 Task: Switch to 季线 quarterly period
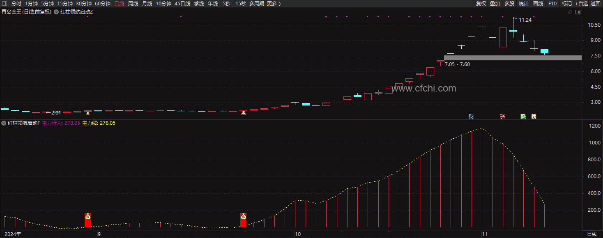coord(199,3)
